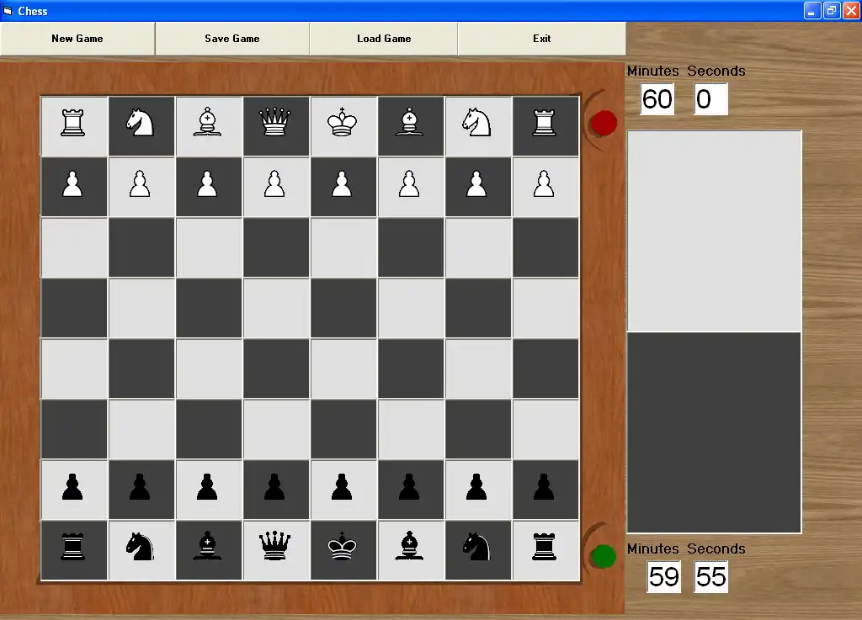This screenshot has width=862, height=620.
Task: Select the white pawn in front of the left white knight
Action: coord(141,184)
